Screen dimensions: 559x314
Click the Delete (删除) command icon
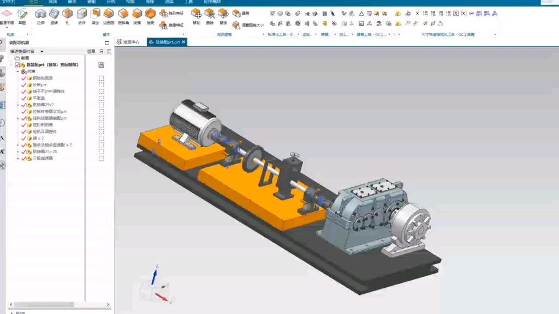(210, 15)
